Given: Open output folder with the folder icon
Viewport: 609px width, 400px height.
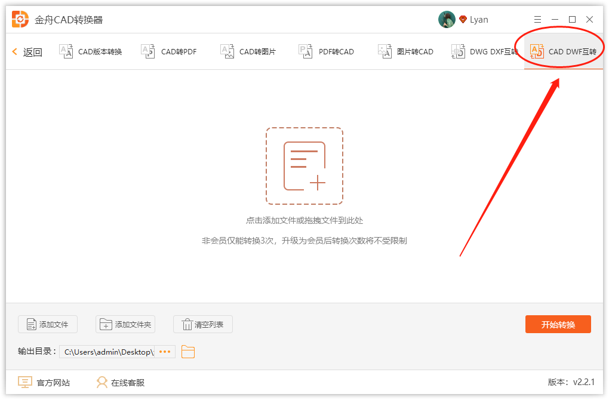Looking at the screenshot, I should [188, 352].
